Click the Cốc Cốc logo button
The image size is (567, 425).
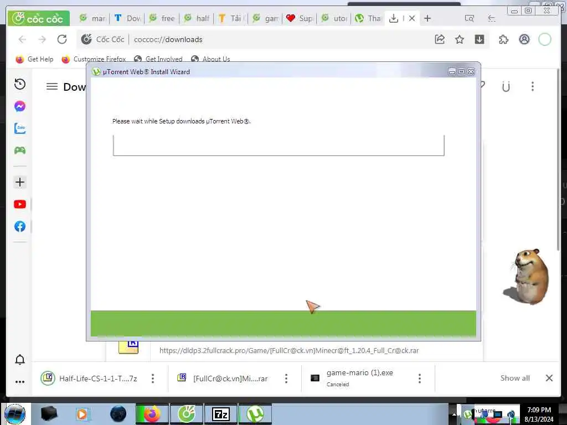38,18
